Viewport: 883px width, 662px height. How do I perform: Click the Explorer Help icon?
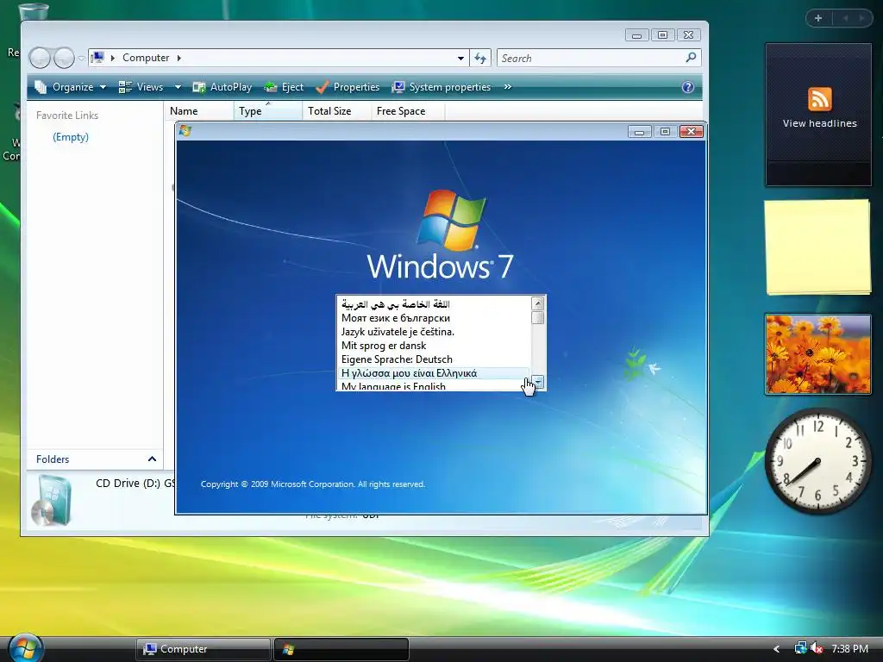[x=687, y=87]
